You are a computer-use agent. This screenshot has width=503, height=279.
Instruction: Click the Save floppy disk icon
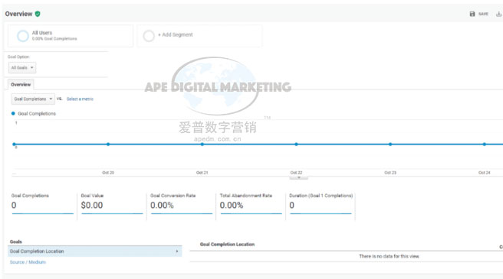coord(472,14)
